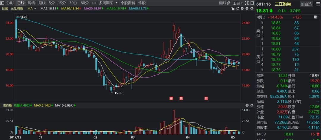Zoom out chart with minus icon
Screen dimensions: 321x140
[x=247, y=8]
